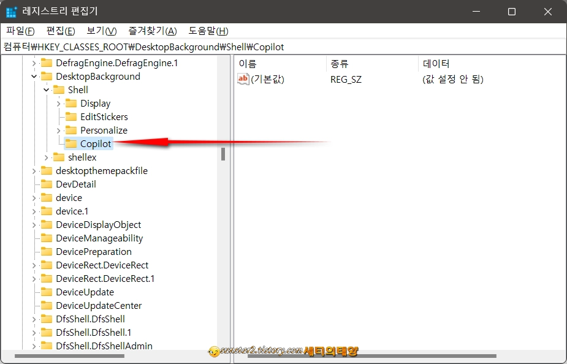Select the desktopthemepackfile key label
The width and height of the screenshot is (567, 364).
[x=102, y=171]
